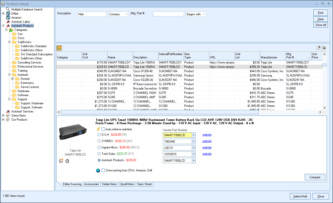Check Show pricing from CDW, Amazon, Dell
The height and width of the screenshot is (203, 333).
103,170
